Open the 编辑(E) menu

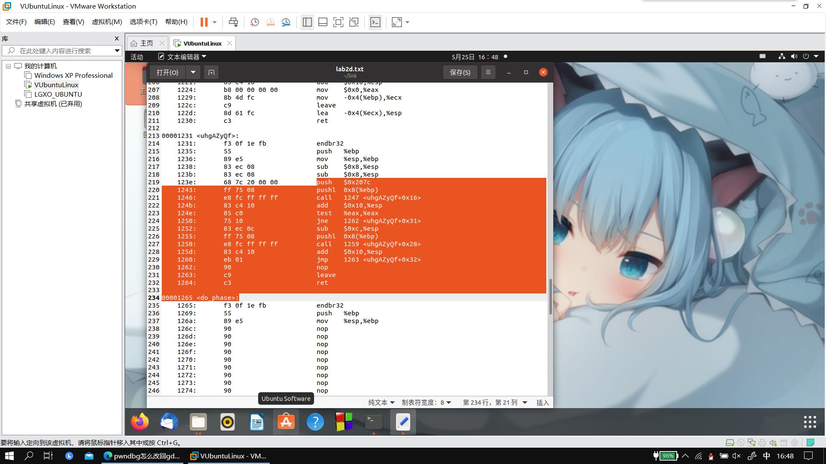click(x=44, y=22)
